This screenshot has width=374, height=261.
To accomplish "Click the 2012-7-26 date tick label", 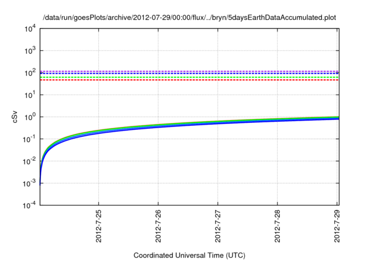I will coord(158,226).
